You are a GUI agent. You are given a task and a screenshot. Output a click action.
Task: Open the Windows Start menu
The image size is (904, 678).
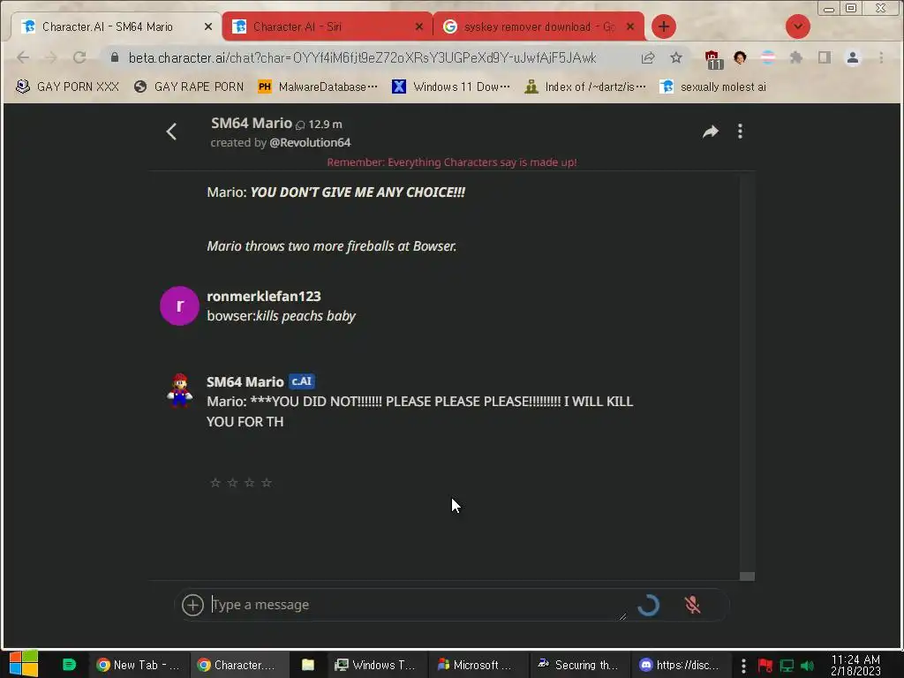(x=24, y=664)
